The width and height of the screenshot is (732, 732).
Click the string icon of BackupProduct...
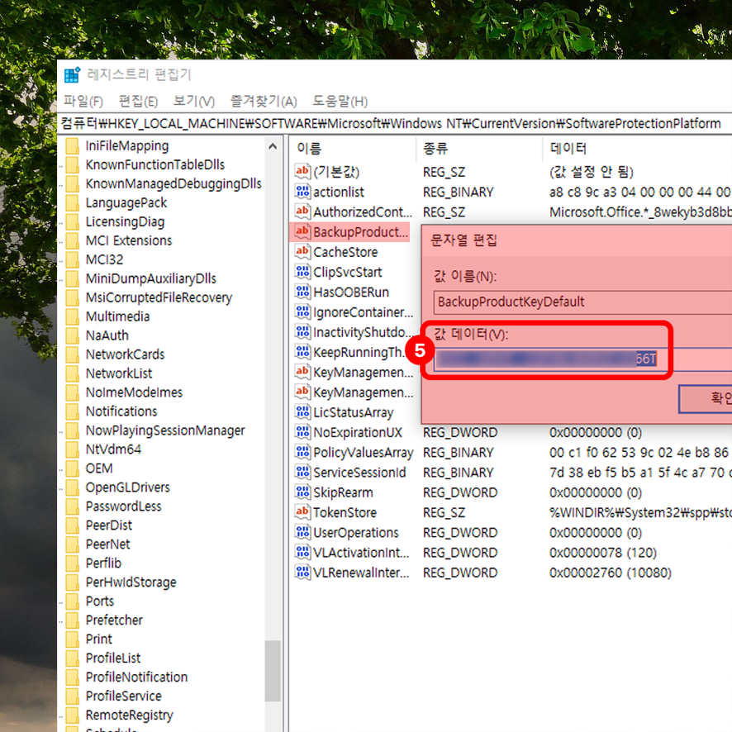pos(302,231)
